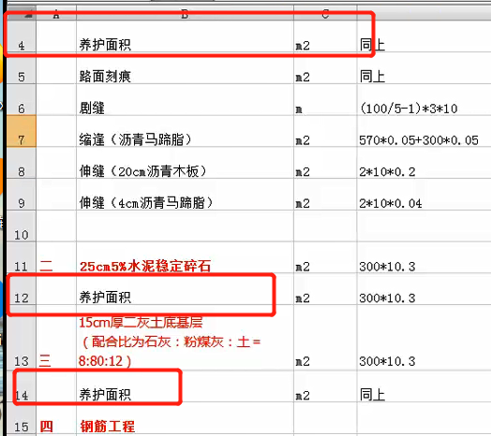The image size is (491, 436).
Task: Click formula '2*10*0.04'
Action: tap(390, 203)
